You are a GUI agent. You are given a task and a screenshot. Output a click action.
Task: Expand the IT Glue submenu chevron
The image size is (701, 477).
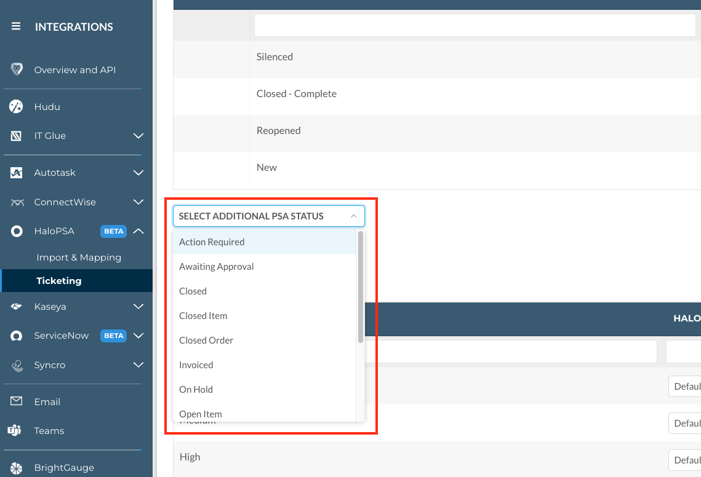coord(138,136)
